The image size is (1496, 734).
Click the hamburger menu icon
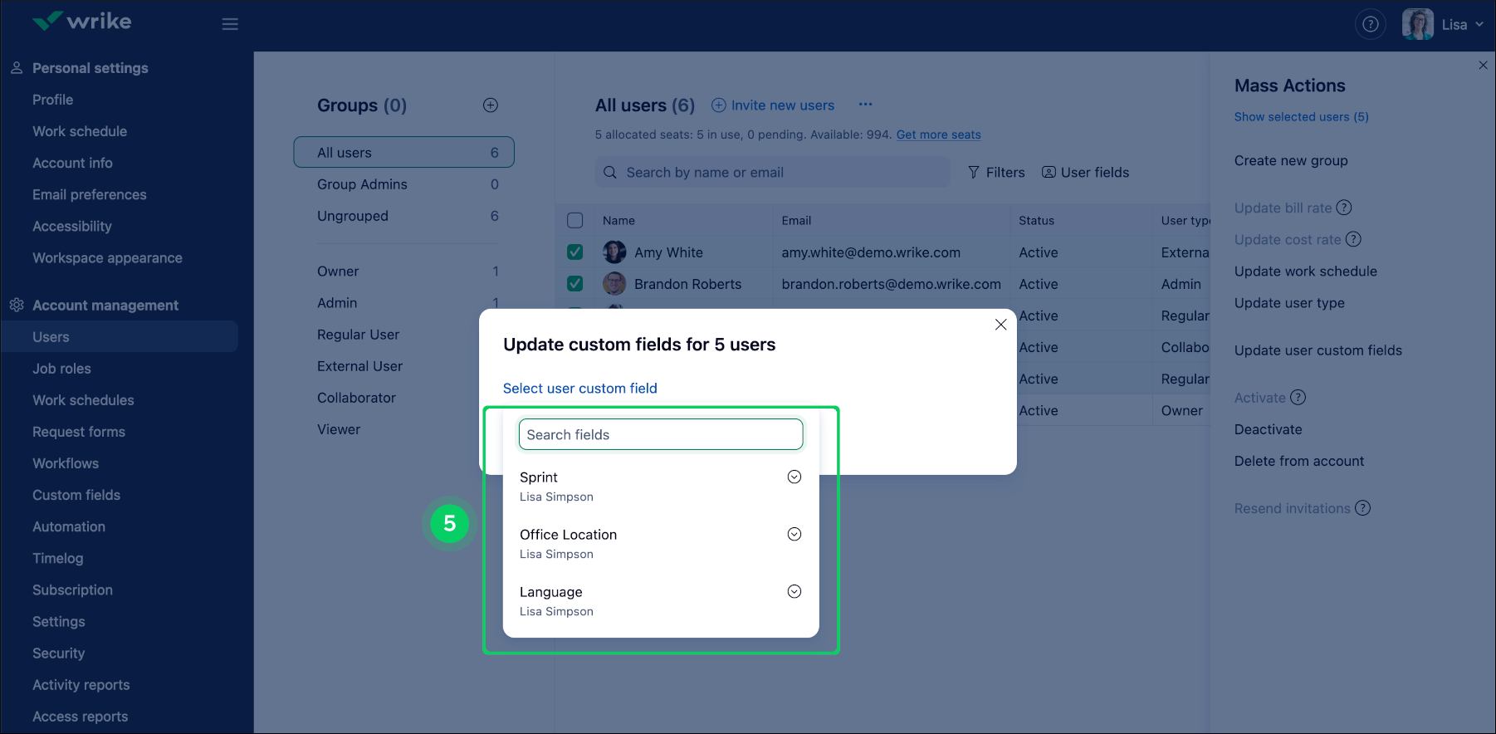pyautogui.click(x=230, y=24)
